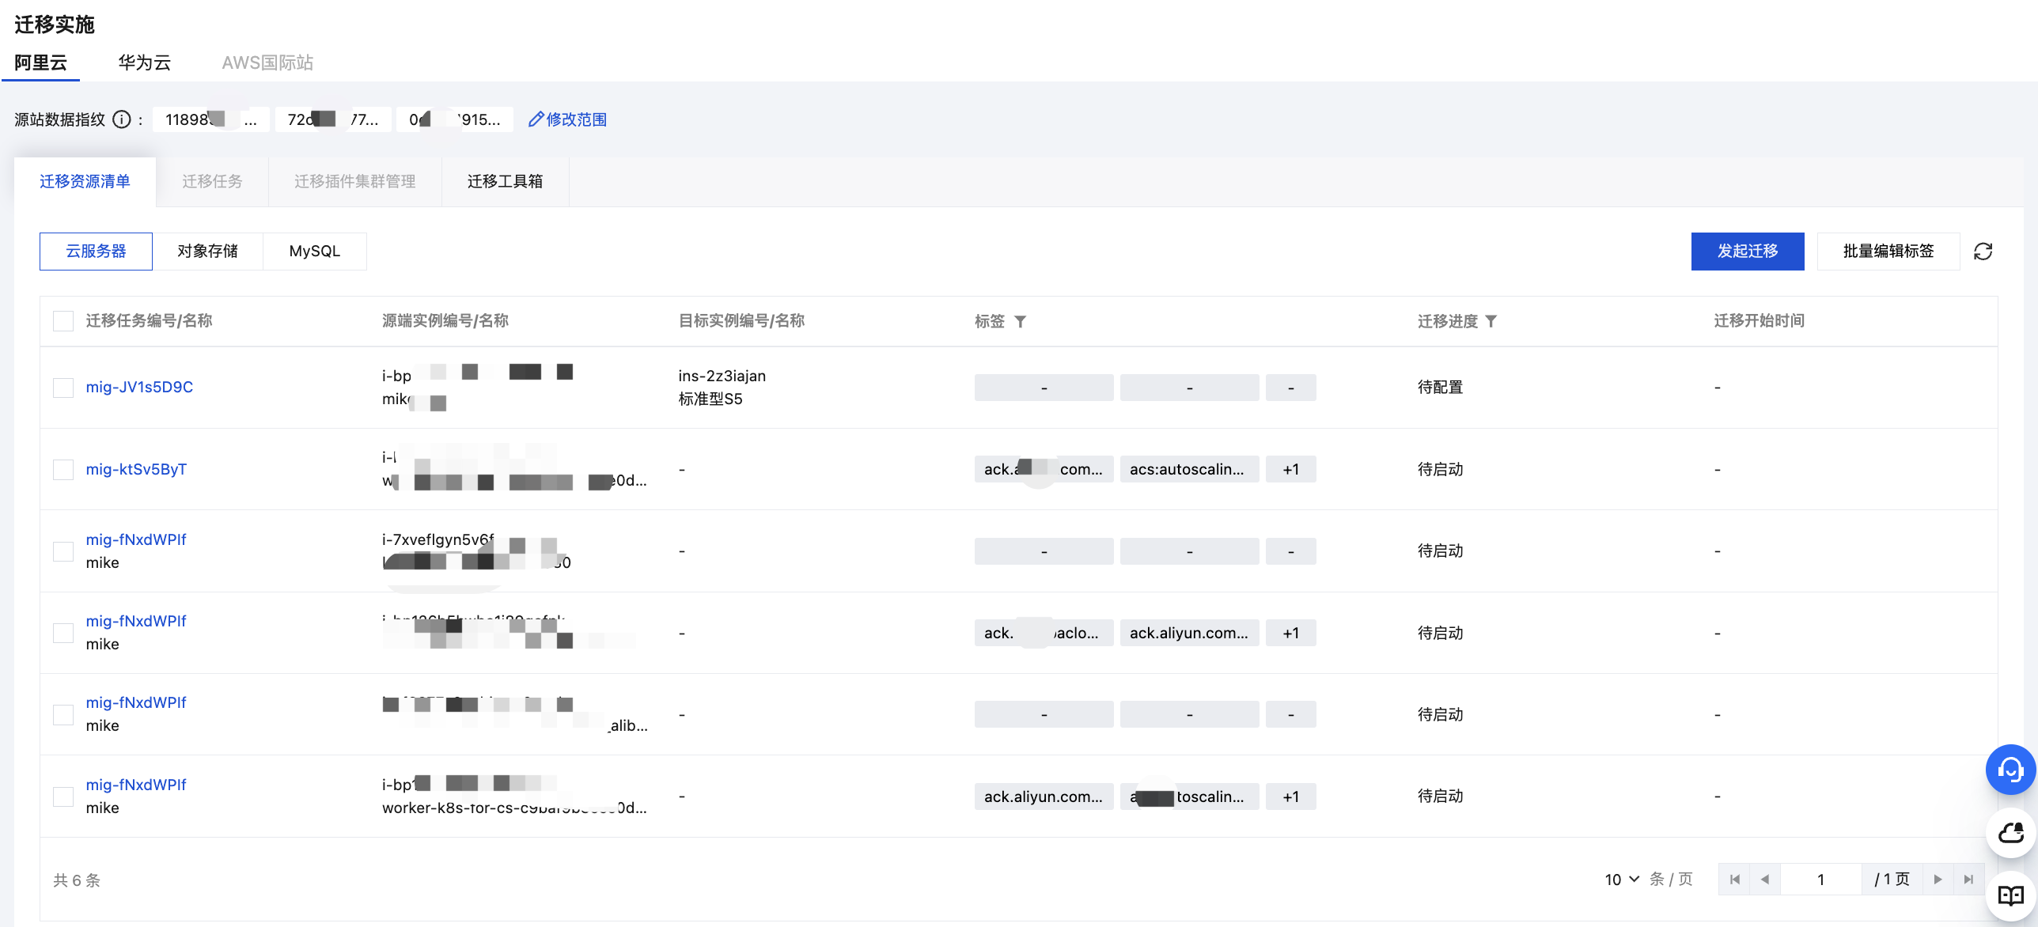Viewport: 2038px width, 927px height.
Task: Expand +1 tags on the mig-ktSv5ByT row
Action: pos(1290,470)
